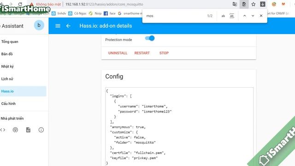Open Tổng quan in the sidebar

point(23,41)
